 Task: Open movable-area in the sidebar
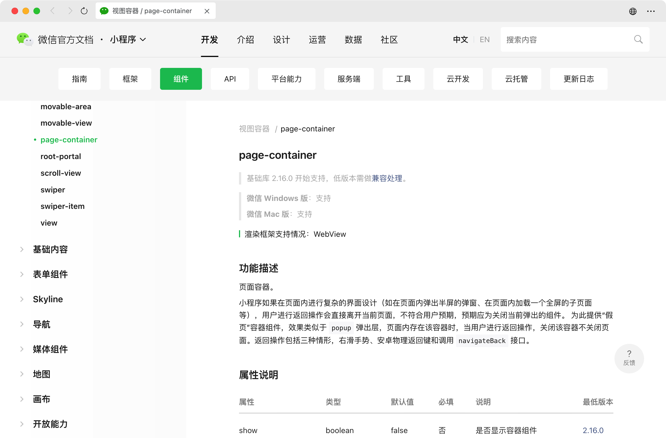click(x=66, y=106)
